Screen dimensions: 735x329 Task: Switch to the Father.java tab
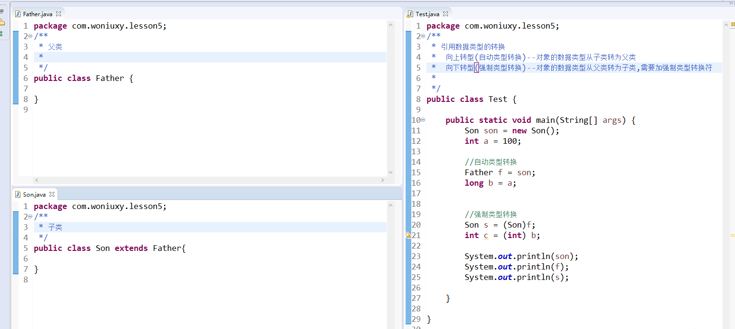[x=38, y=14]
